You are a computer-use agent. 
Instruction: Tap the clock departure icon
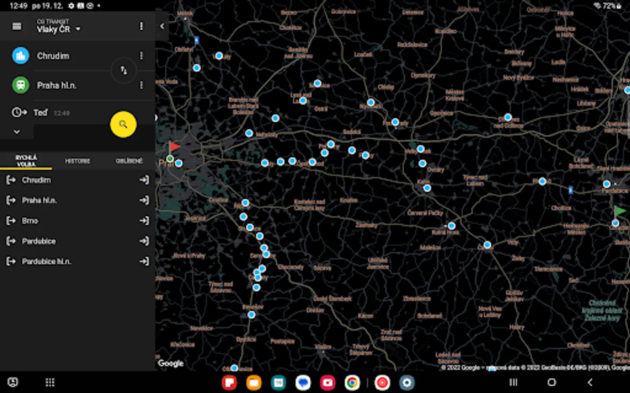[19, 112]
